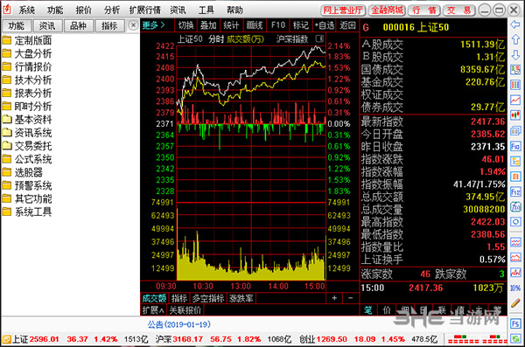Click the red zigzag indicator icon
Image resolution: width=525 pixels, height=347 pixels.
[515, 273]
